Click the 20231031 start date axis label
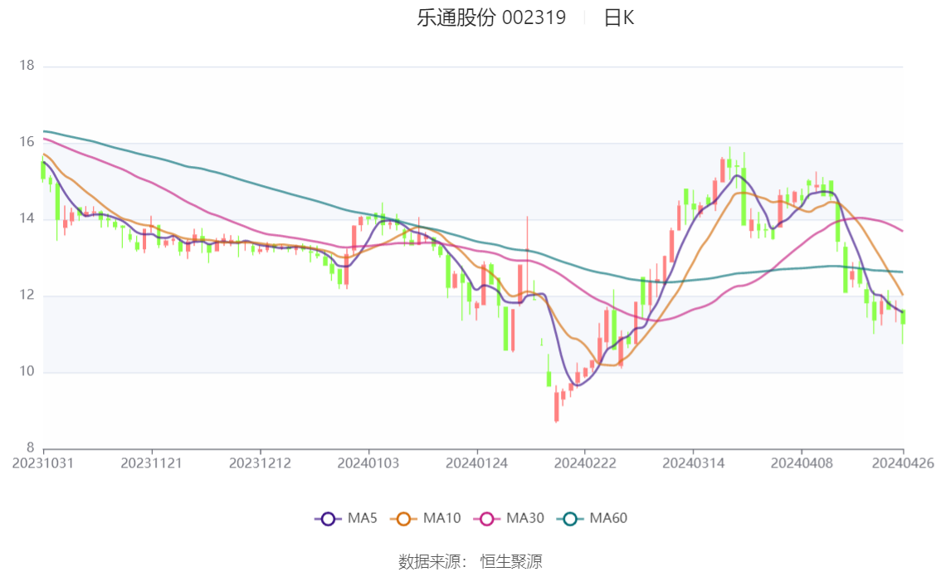The width and height of the screenshot is (941, 572). click(43, 463)
